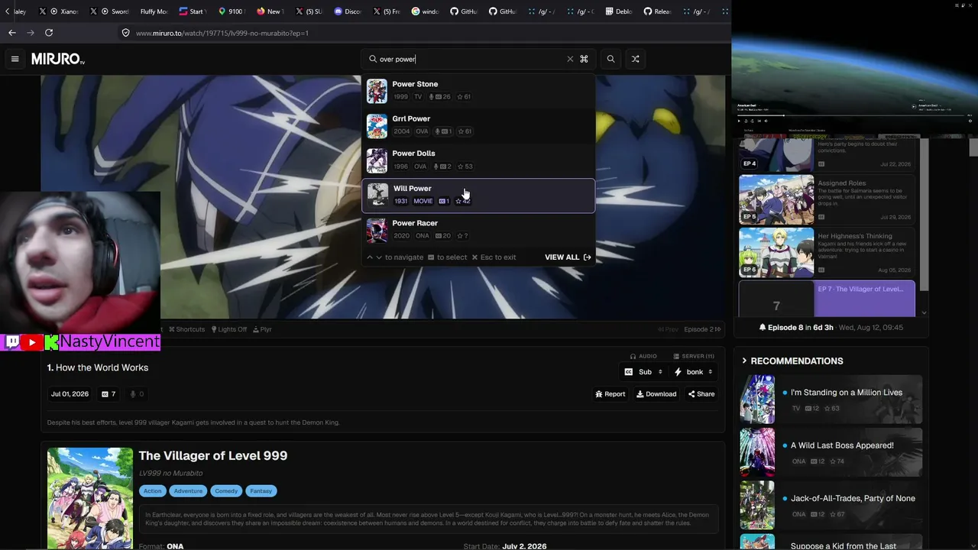Open the bonk server dropdown
Image resolution: width=978 pixels, height=550 pixels.
tap(694, 372)
